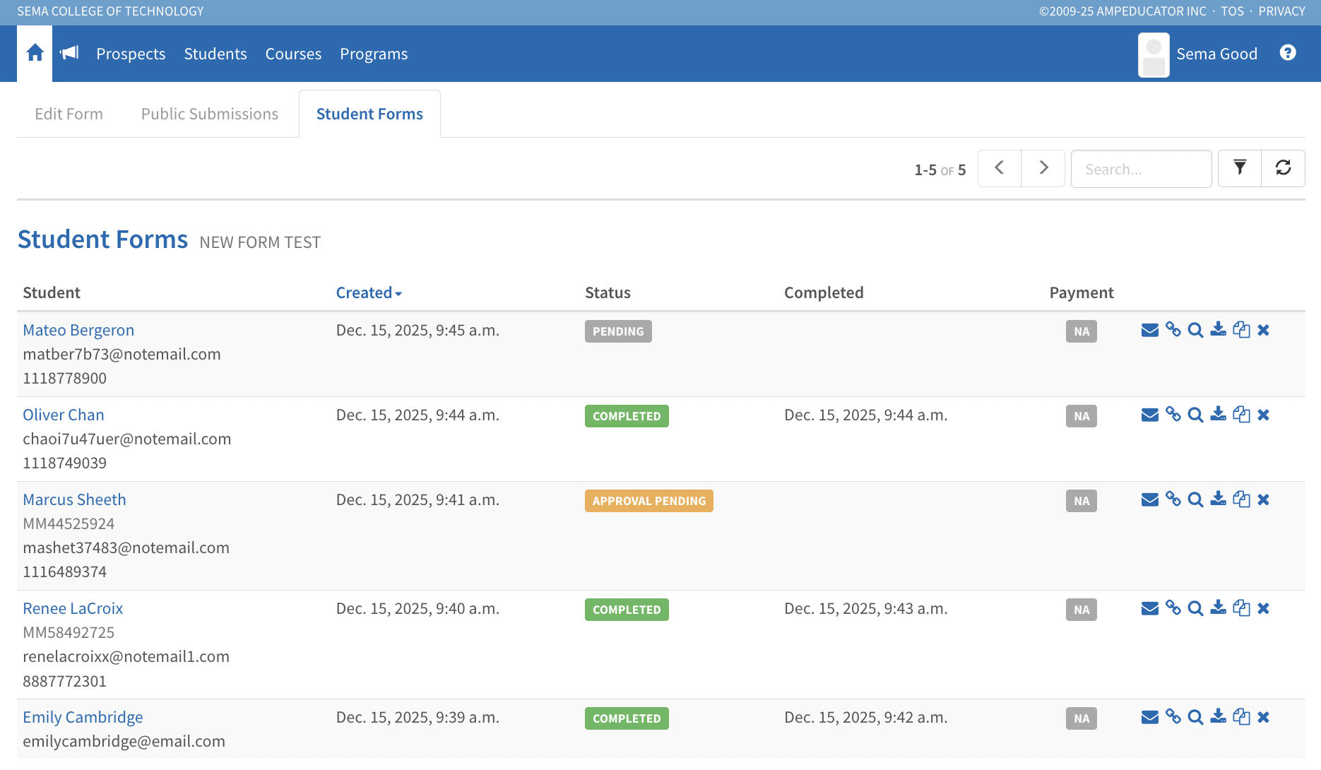Open Oliver Chan's student profile link
Viewport: 1321px width, 770px height.
[64, 415]
